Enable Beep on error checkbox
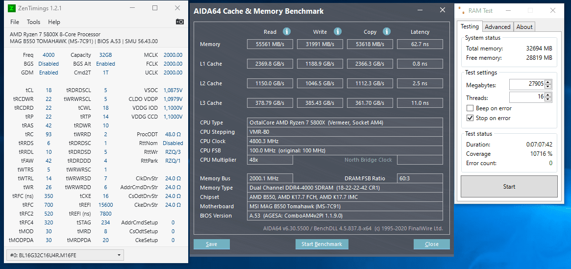Screen dimensions: 571x269 point(470,108)
